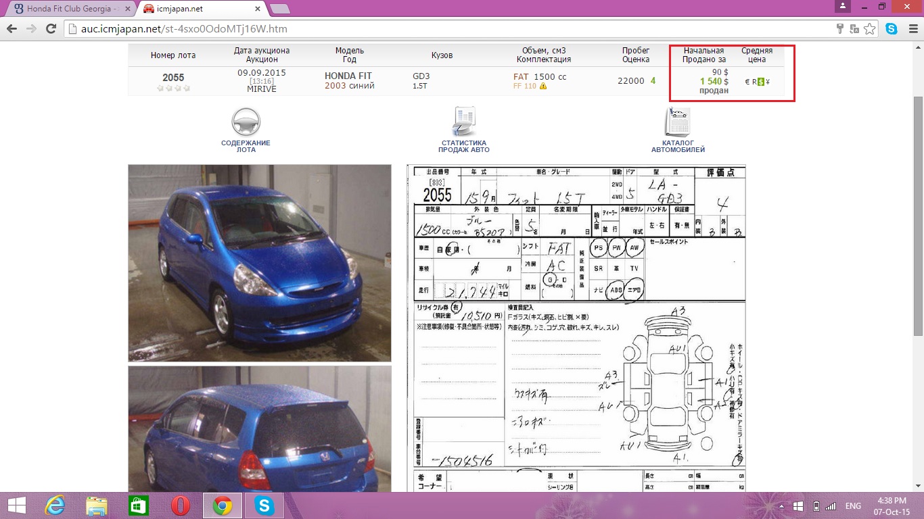This screenshot has width=924, height=519.
Task: Bookmark this page with the star icon
Action: [x=870, y=29]
